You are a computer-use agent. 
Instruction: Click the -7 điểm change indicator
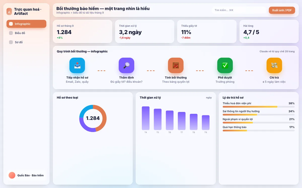tap(186, 38)
